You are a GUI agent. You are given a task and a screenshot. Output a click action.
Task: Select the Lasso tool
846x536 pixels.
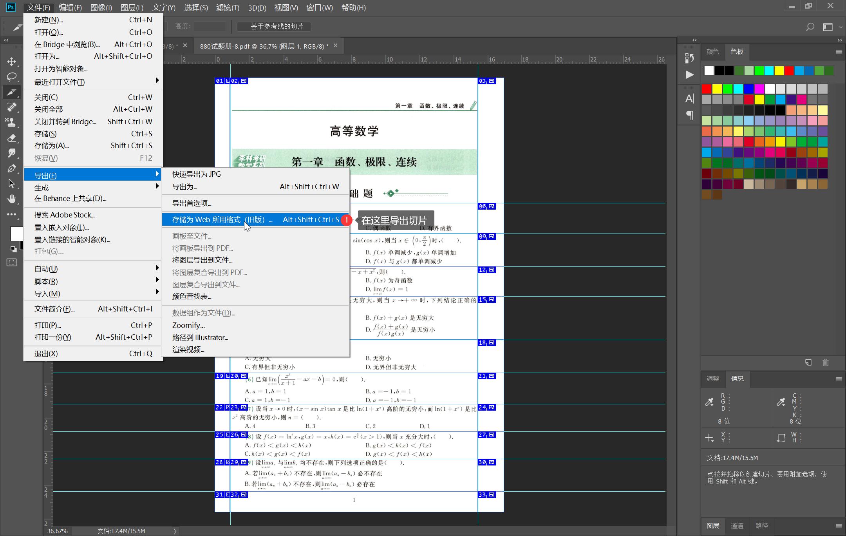[x=11, y=77]
